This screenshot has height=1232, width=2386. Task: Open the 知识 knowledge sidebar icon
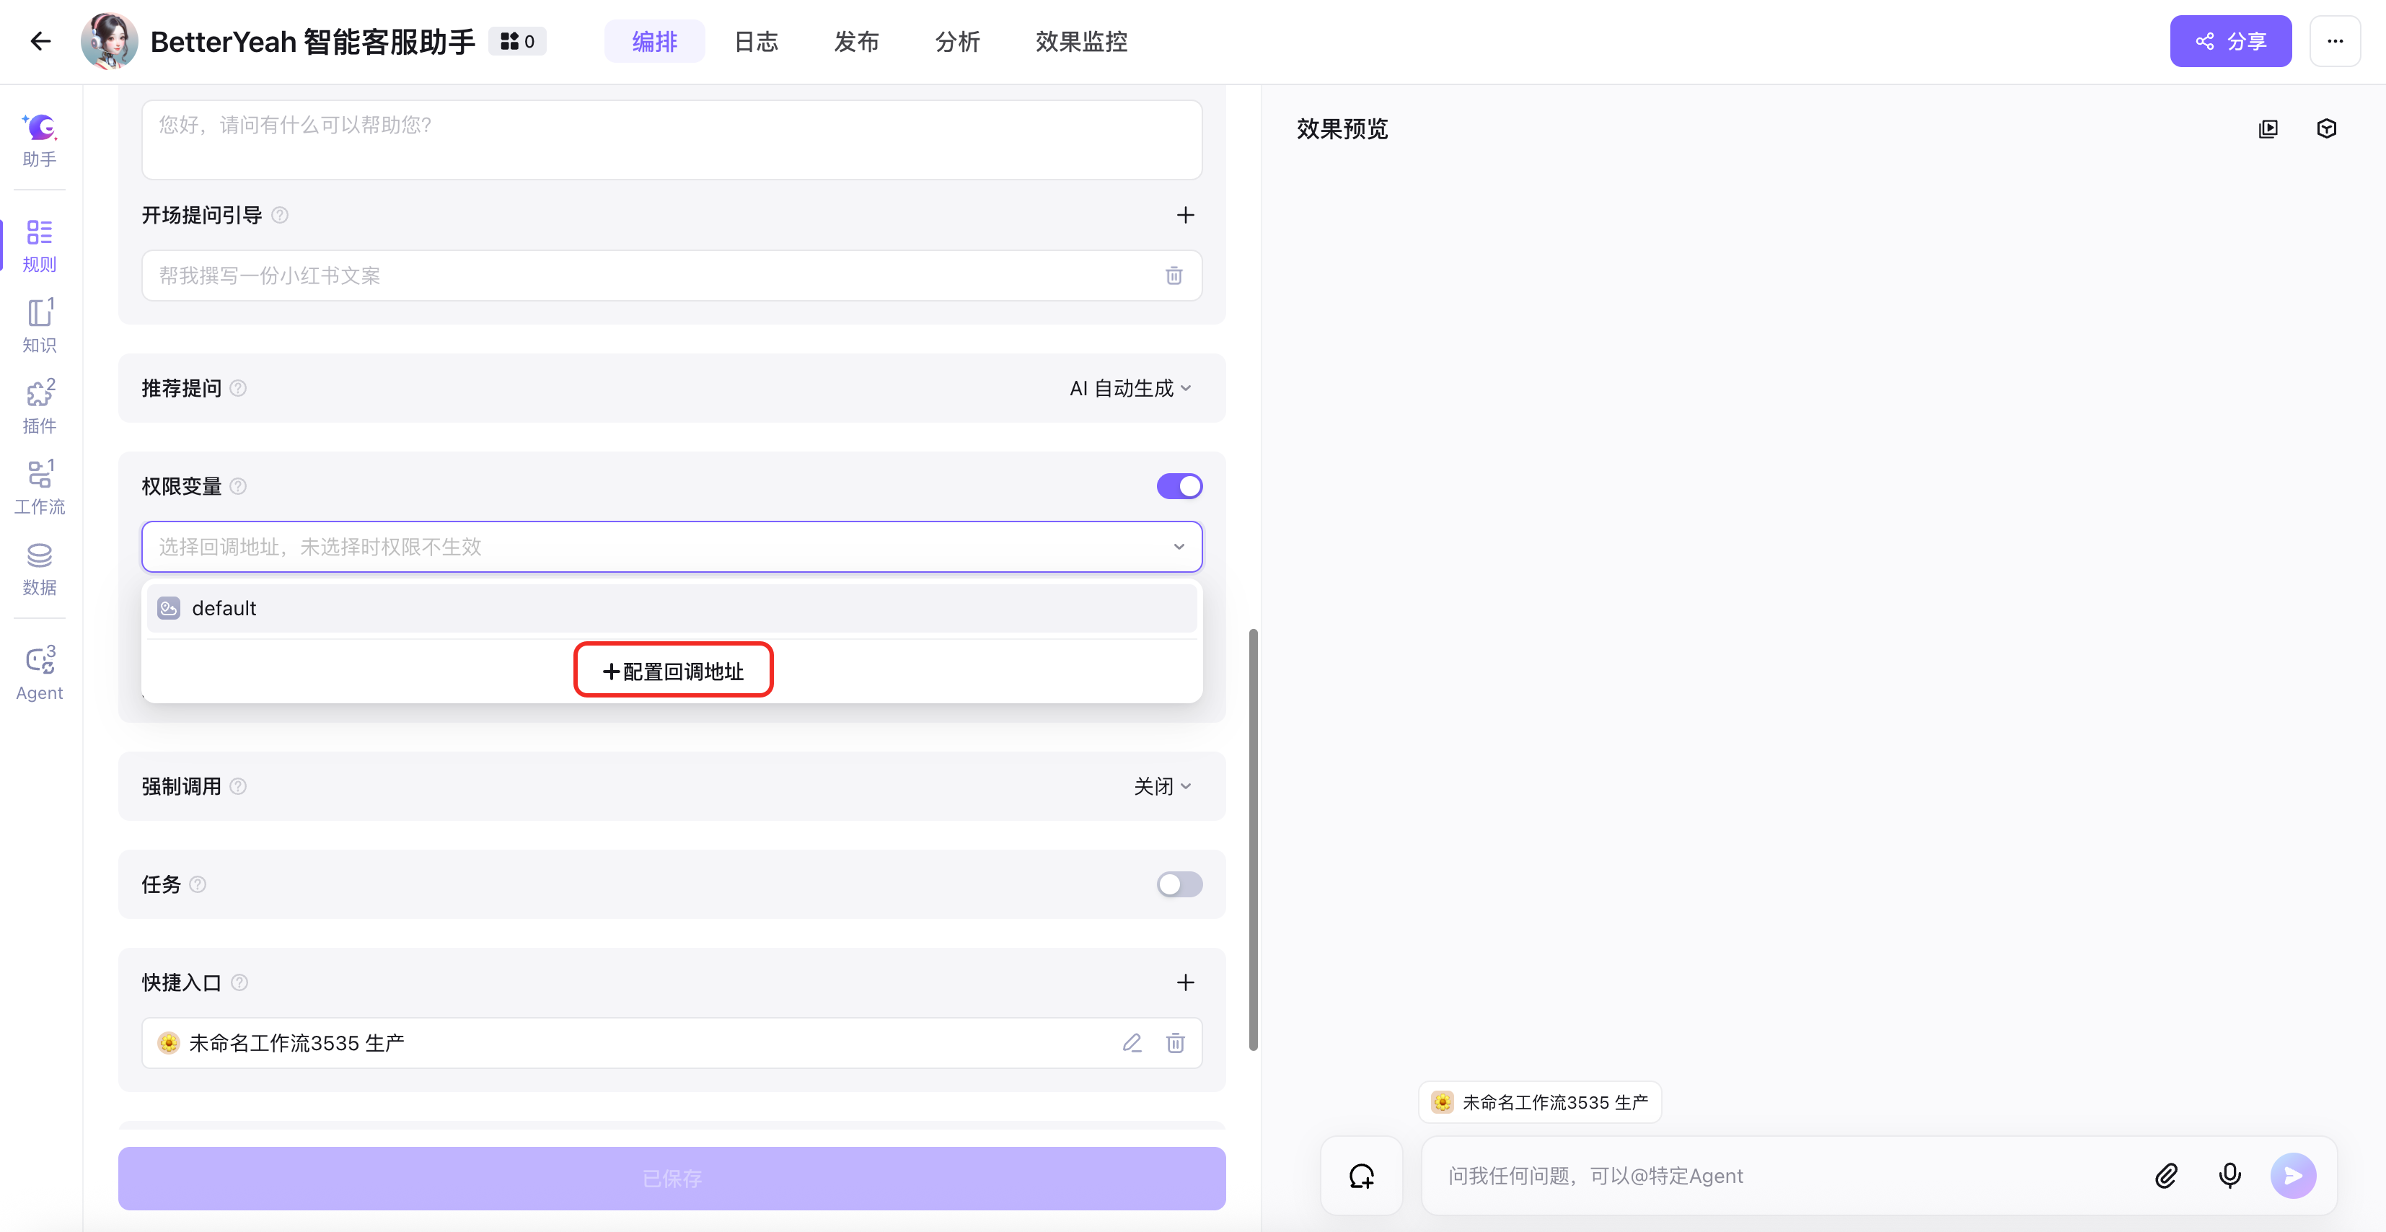39,324
